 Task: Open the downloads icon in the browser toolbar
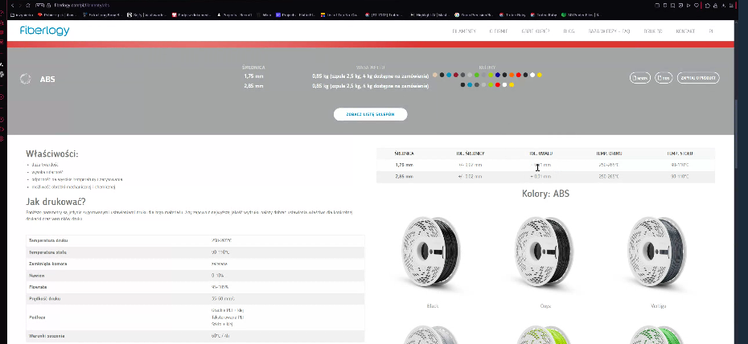tap(724, 6)
